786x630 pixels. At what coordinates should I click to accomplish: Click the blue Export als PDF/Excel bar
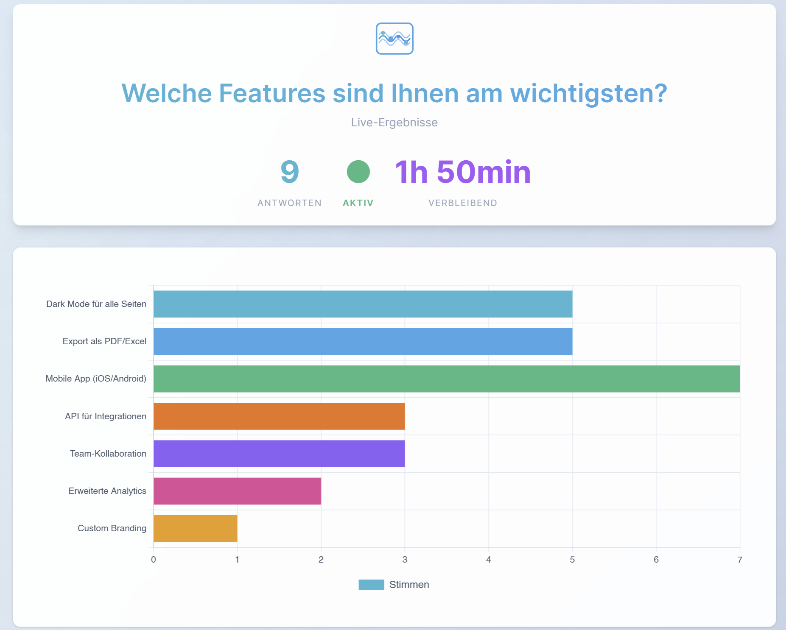363,341
